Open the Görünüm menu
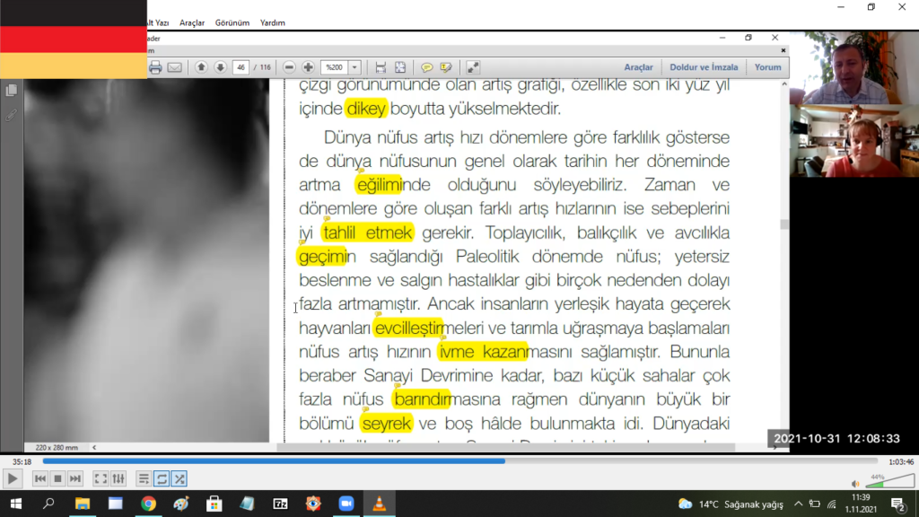The image size is (919, 517). pos(232,22)
